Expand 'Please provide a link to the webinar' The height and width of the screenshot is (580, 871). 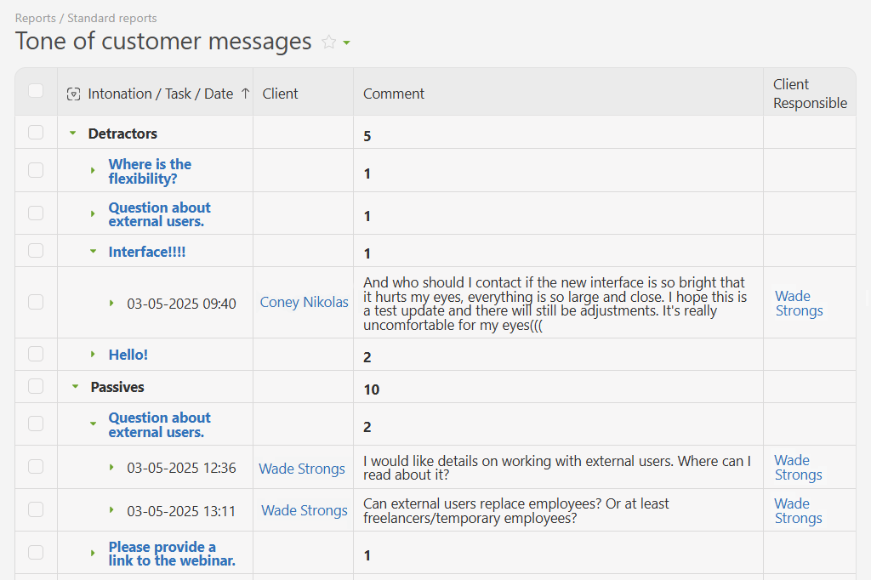click(x=93, y=554)
